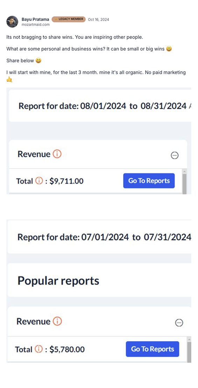Click the Bayu Pratama author name
This screenshot has height=388, width=198.
pos(35,19)
